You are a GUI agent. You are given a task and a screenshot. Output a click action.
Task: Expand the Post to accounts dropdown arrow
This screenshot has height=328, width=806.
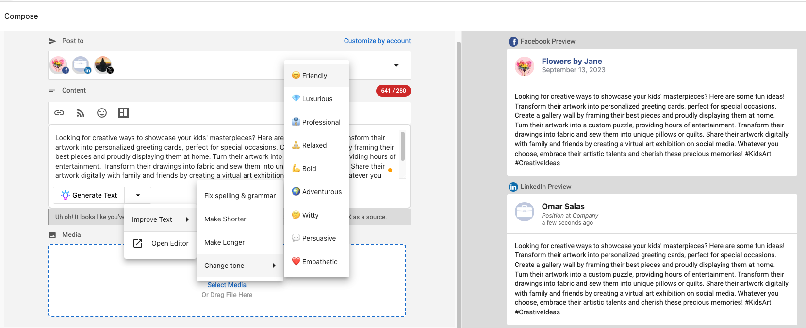[x=396, y=65]
